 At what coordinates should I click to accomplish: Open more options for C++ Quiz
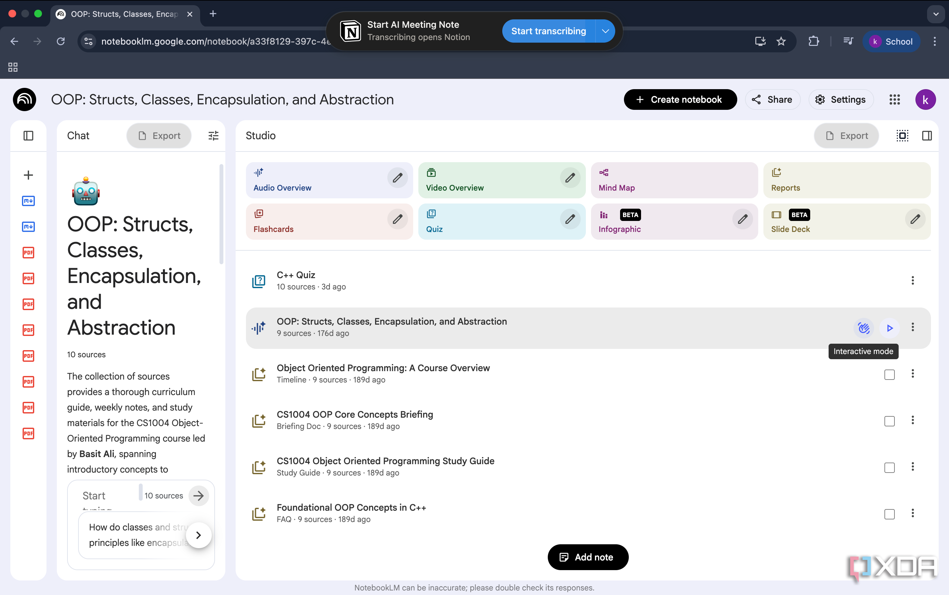(913, 281)
